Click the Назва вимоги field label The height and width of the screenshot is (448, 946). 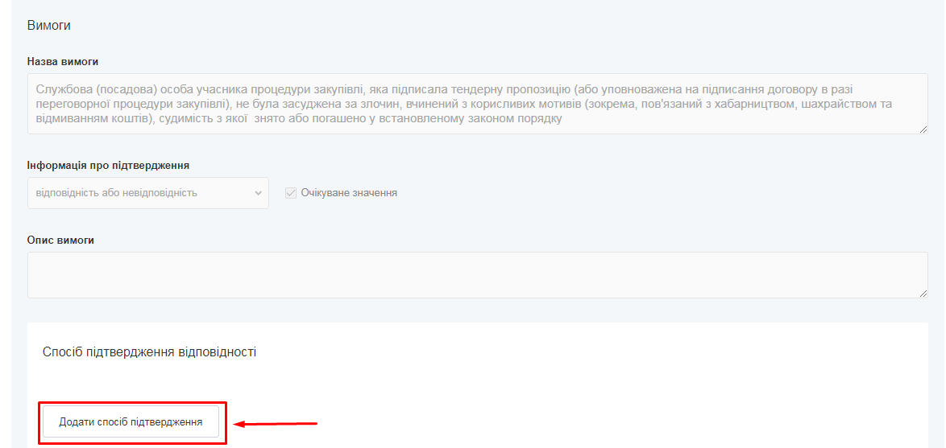click(63, 61)
